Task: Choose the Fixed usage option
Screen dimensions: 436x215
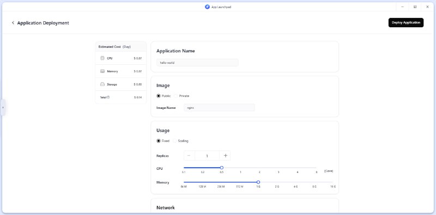Action: (x=159, y=141)
